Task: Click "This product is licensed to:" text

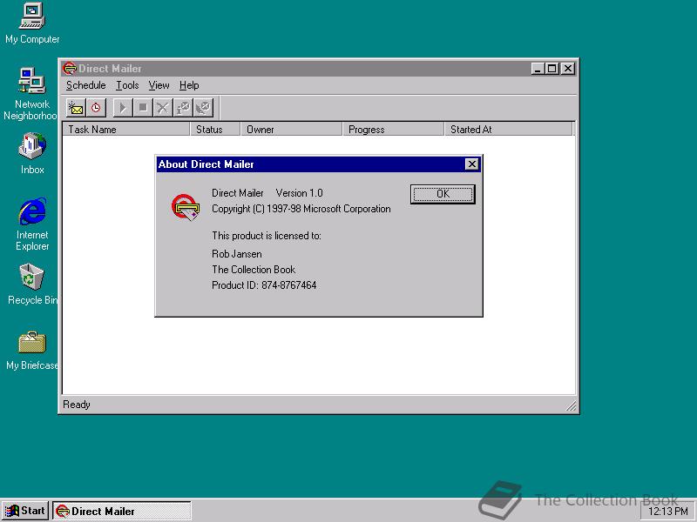Action: click(x=267, y=236)
